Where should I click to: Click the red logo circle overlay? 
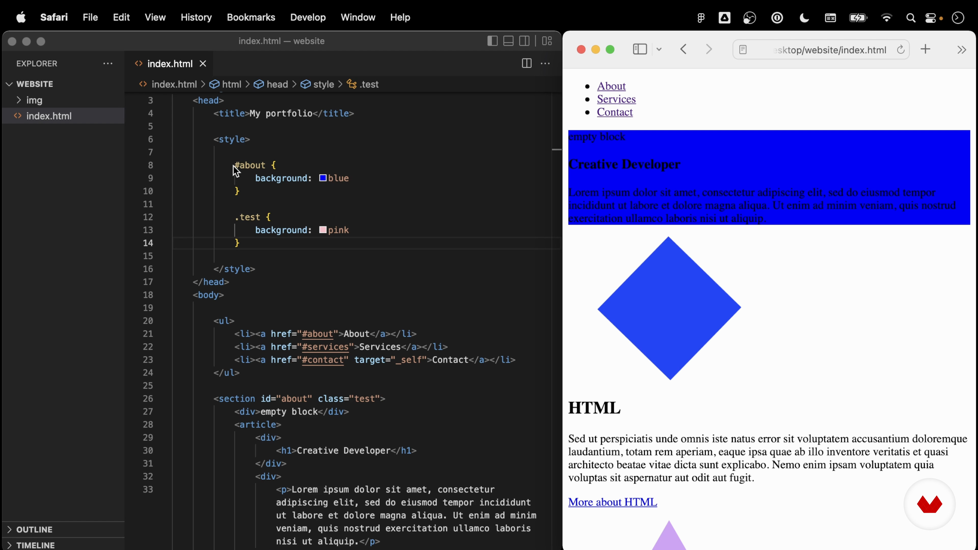coord(929,504)
